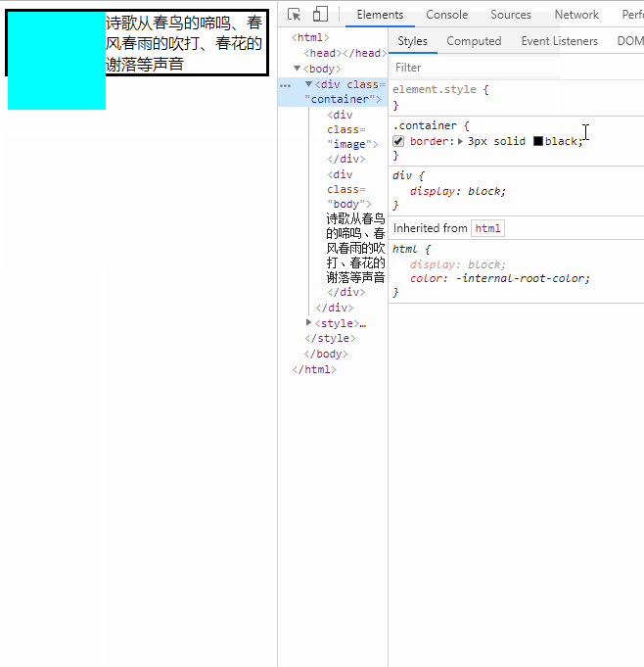Image resolution: width=644 pixels, height=667 pixels.
Task: Open the Elements tab
Action: pos(380,15)
